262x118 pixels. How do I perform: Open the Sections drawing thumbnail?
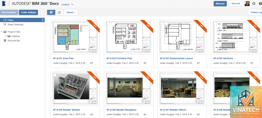235,37
